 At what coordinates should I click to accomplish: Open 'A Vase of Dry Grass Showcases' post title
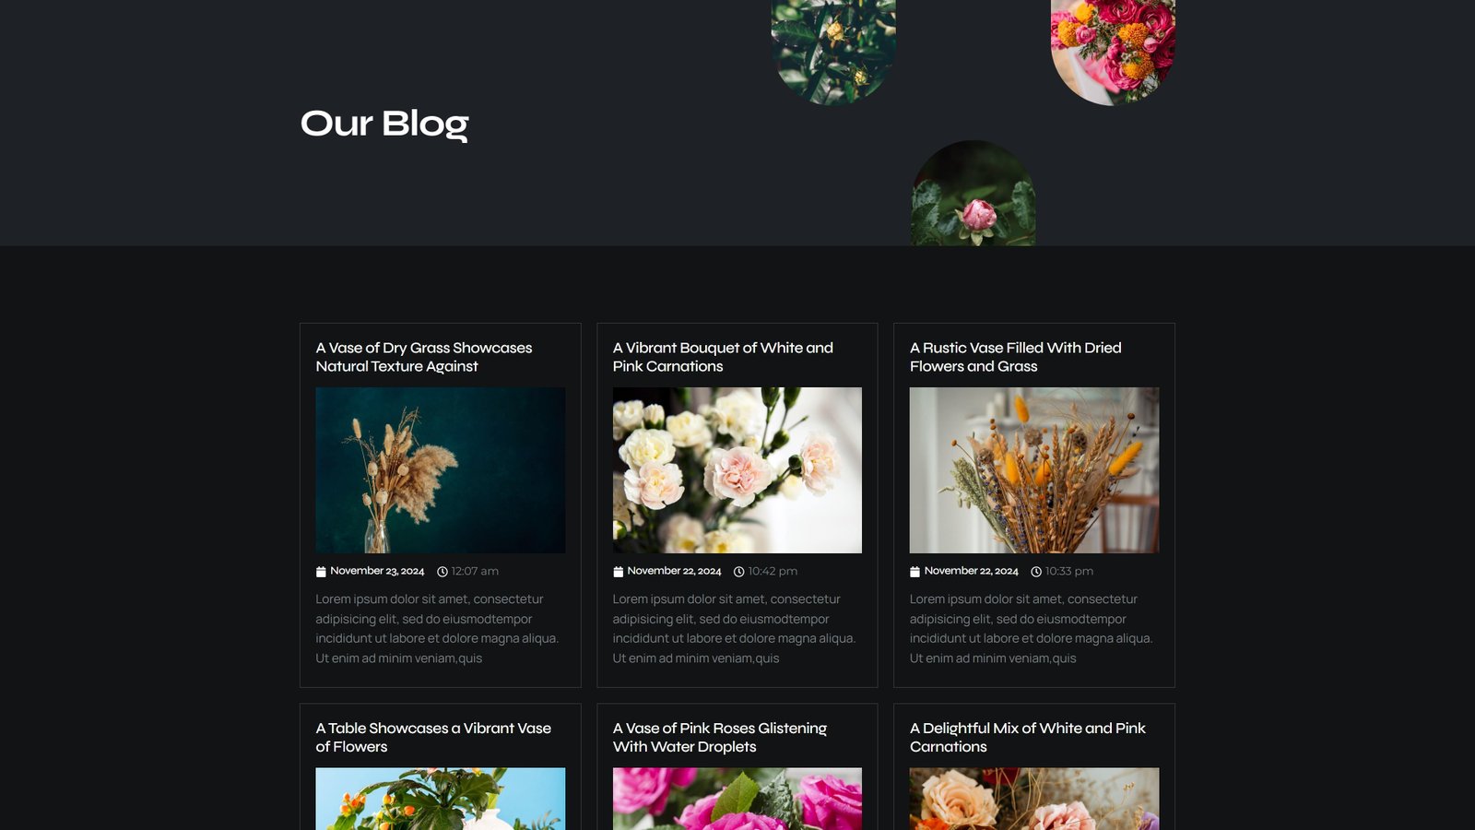pos(424,357)
